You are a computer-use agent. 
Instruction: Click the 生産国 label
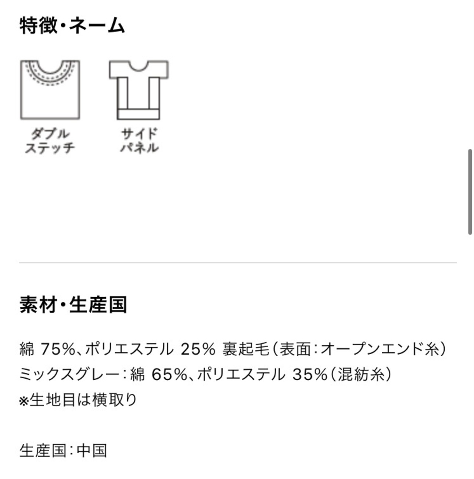(43, 450)
